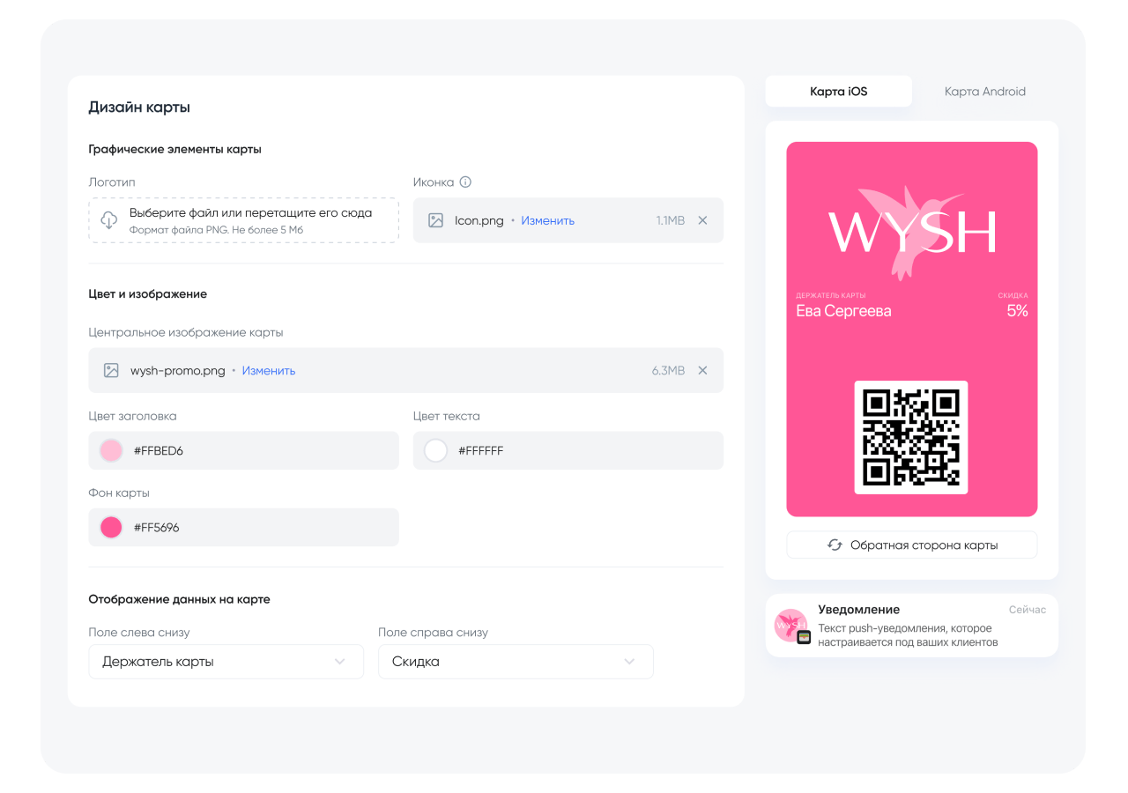Click the 1.1MB file size text
The width and height of the screenshot is (1128, 793).
(671, 220)
